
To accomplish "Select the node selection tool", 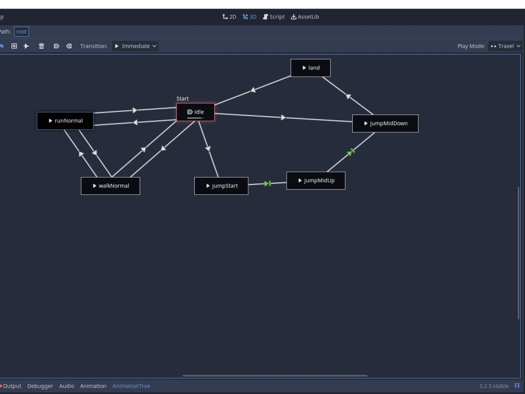I will tap(3, 46).
